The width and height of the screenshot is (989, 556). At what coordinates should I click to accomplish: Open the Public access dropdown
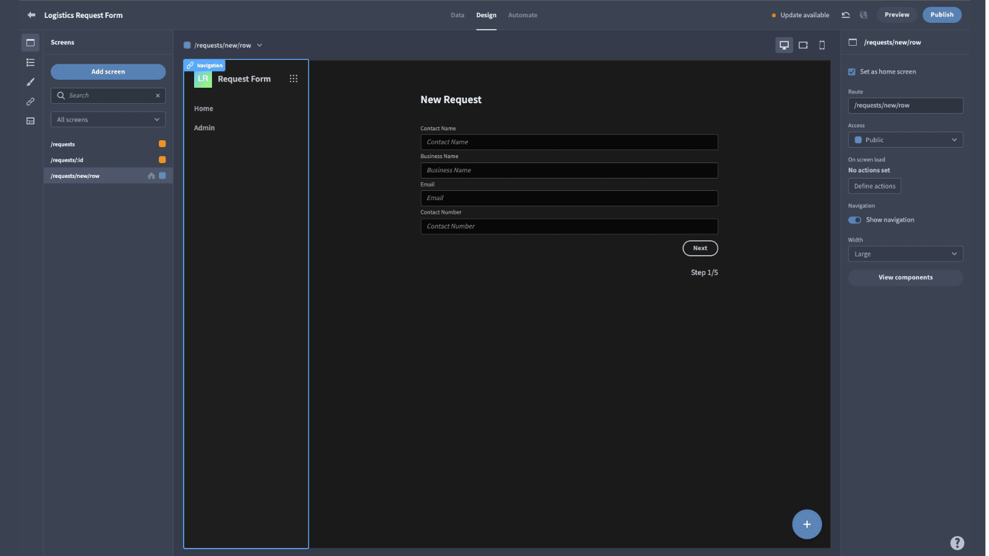[x=906, y=140]
